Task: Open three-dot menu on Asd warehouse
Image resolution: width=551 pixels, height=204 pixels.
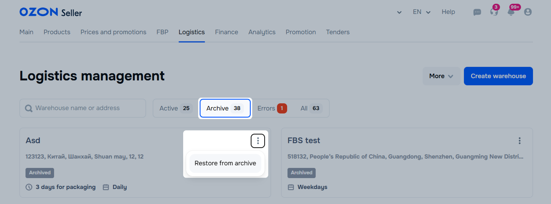Action: pyautogui.click(x=258, y=141)
